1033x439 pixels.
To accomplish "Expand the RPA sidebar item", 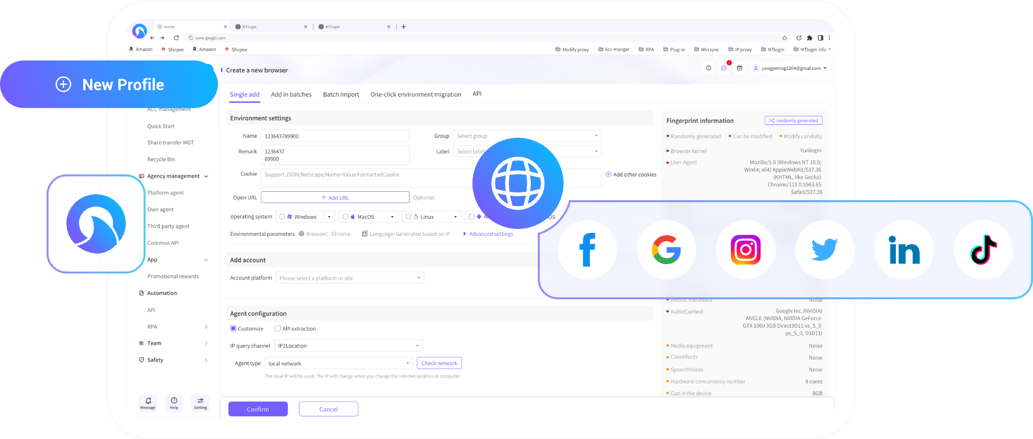I will [207, 327].
